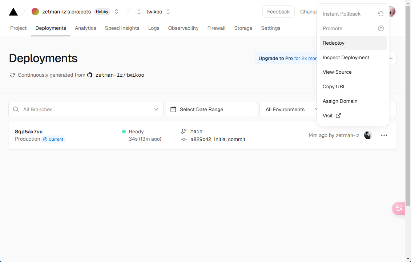Screen dimensions: 411x262
Task: Click the main branch name
Action: tap(196, 131)
